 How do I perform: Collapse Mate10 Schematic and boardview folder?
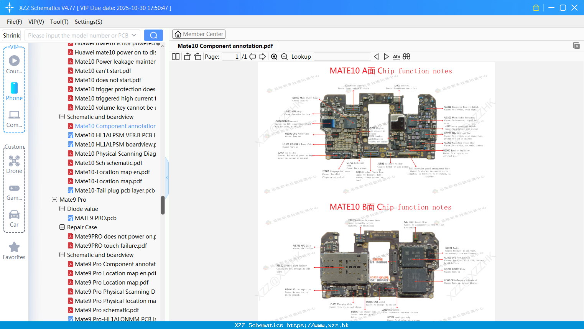(x=62, y=117)
